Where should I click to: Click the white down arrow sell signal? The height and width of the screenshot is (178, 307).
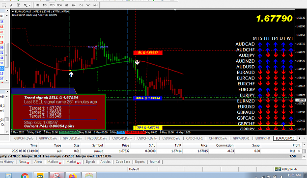click(137, 62)
